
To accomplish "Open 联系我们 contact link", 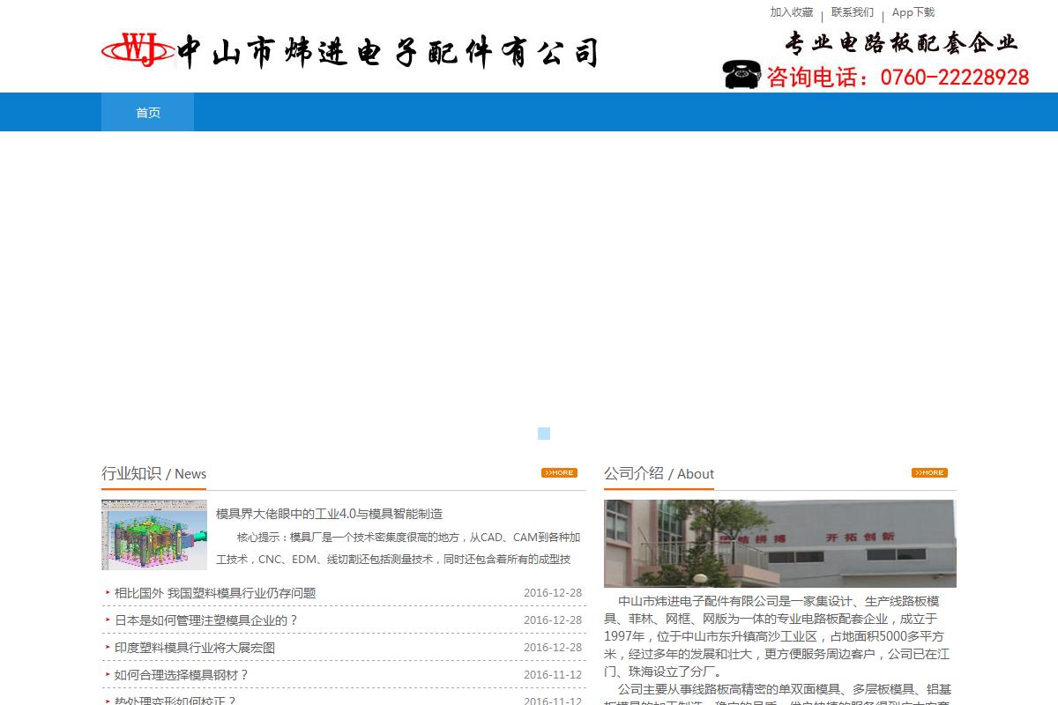I will [x=852, y=12].
